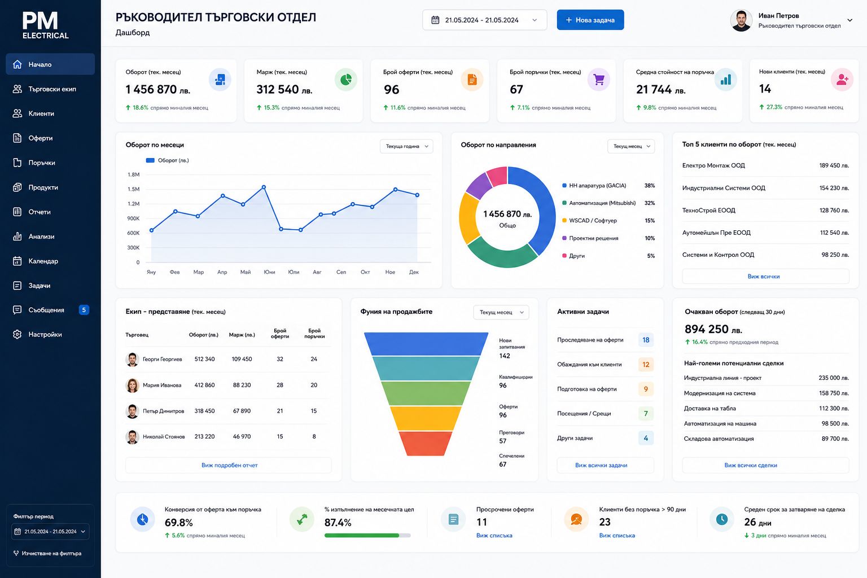The width and height of the screenshot is (867, 578).
Task: Open Съобщения with 5 unread badge
Action: (50, 310)
